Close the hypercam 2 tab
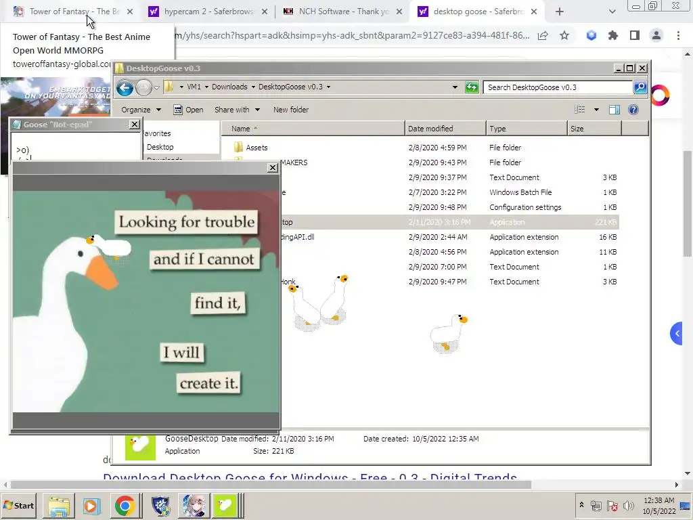The height and width of the screenshot is (520, 693). [x=265, y=12]
